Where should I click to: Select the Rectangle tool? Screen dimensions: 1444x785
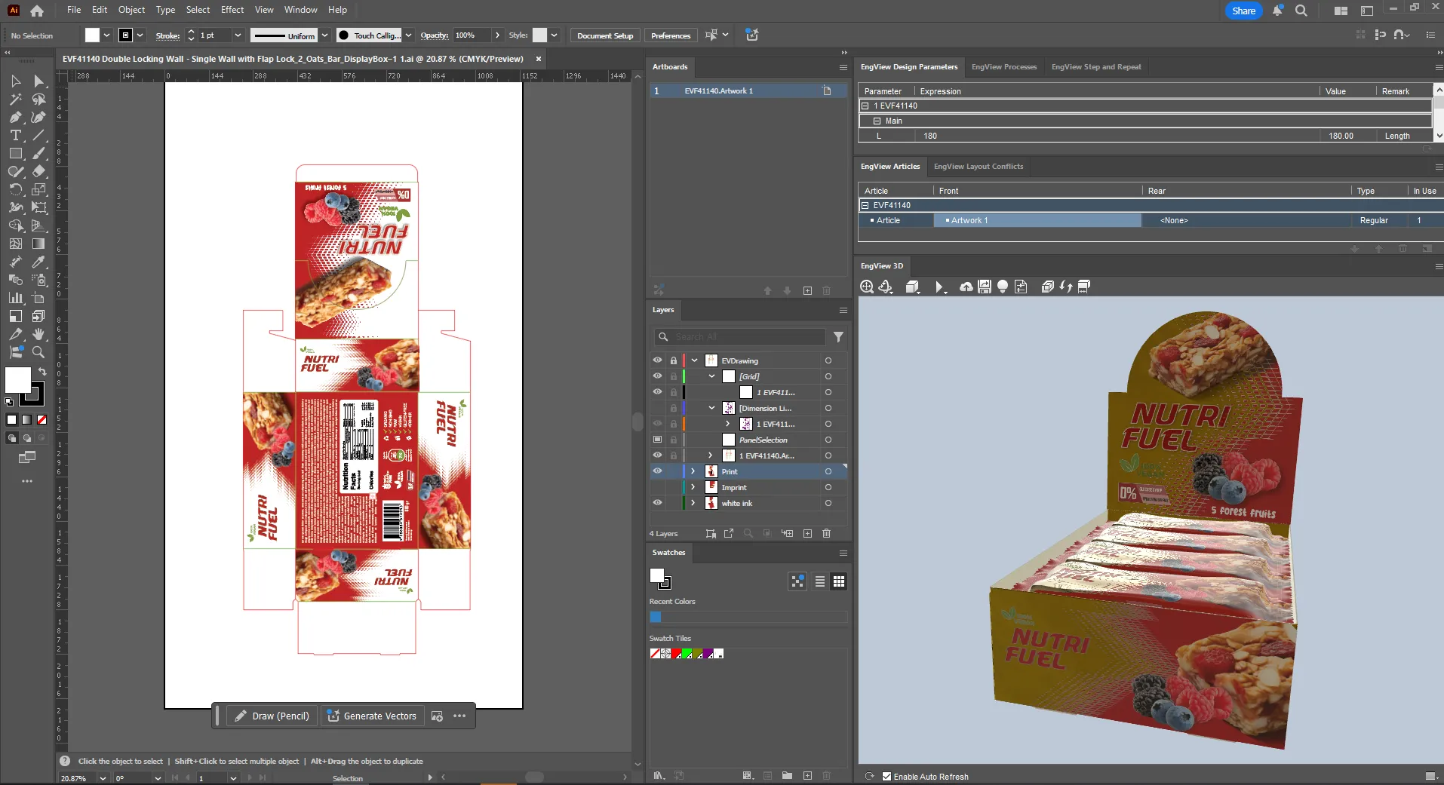click(x=15, y=153)
